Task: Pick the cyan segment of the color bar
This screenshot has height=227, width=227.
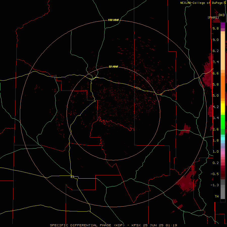Action: coord(223,139)
